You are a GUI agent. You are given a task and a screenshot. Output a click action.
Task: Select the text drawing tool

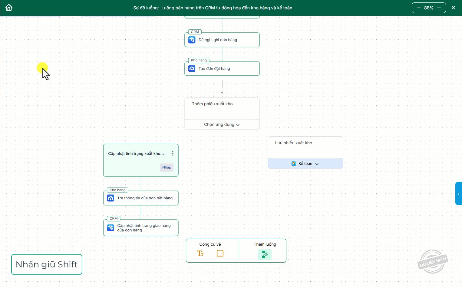[x=200, y=254]
